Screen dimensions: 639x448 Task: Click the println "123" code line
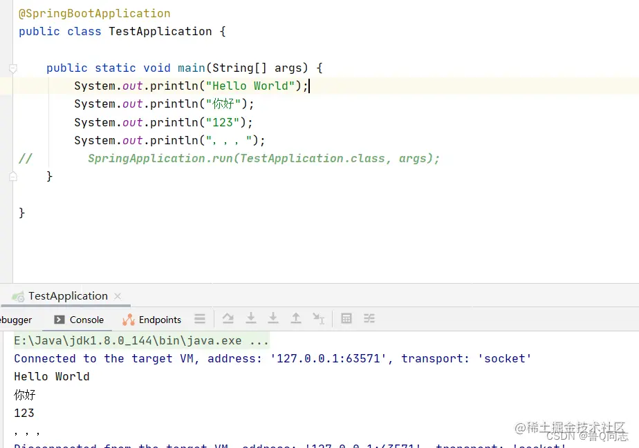163,122
